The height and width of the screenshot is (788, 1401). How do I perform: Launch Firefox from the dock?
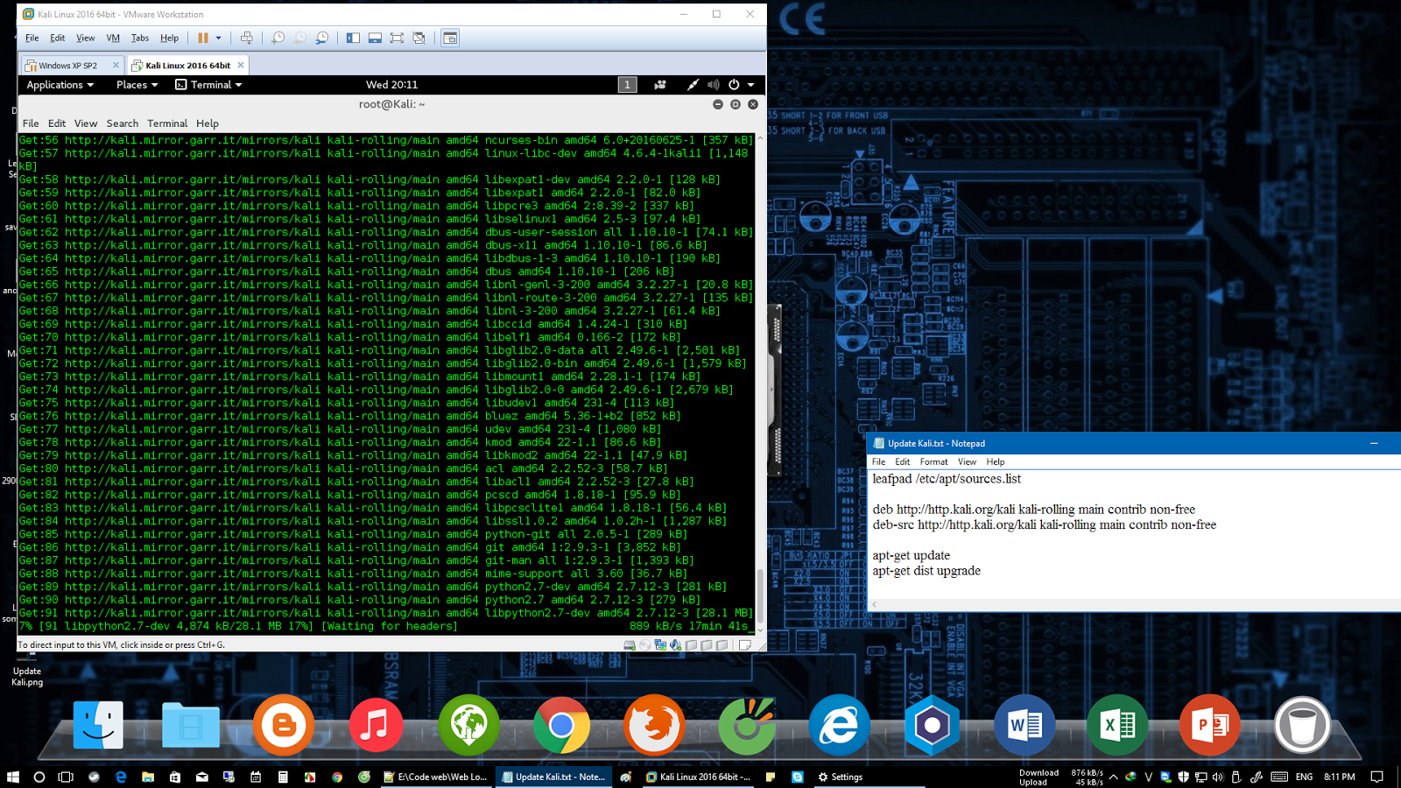coord(655,726)
